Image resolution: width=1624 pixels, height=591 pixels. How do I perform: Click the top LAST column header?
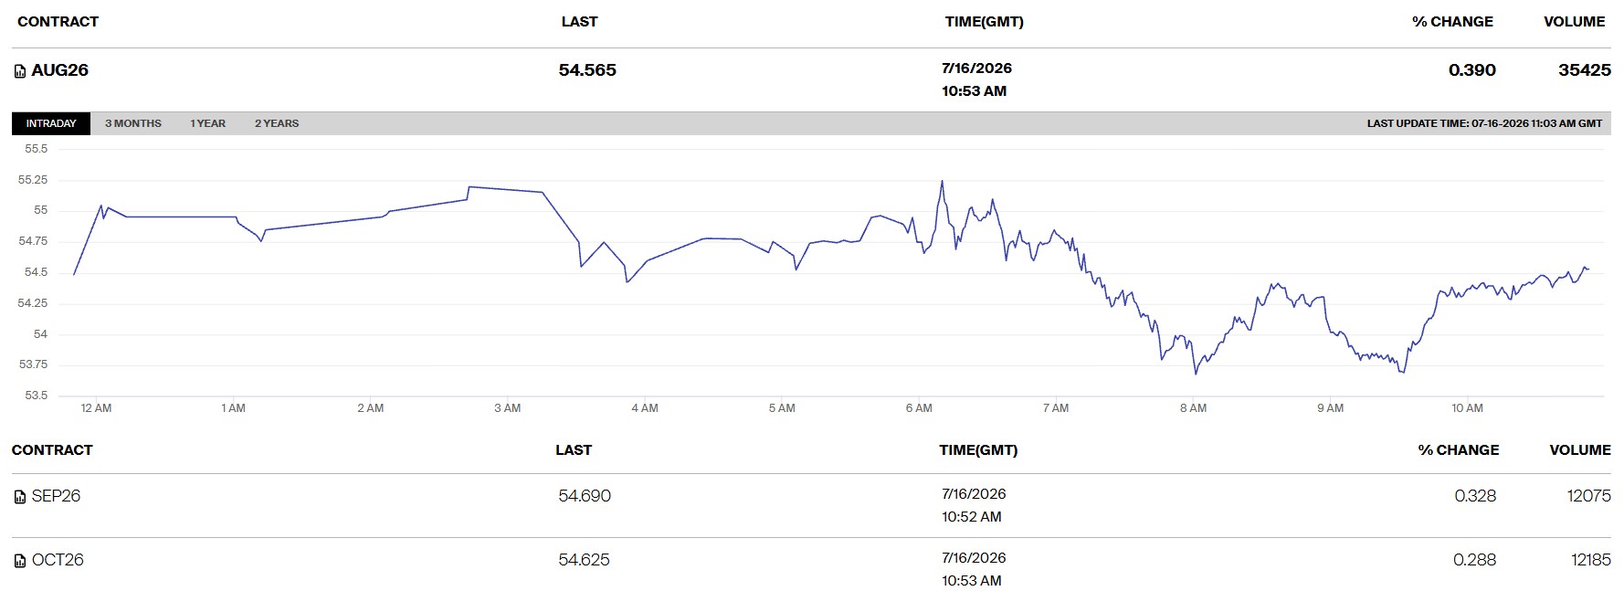[x=579, y=22]
